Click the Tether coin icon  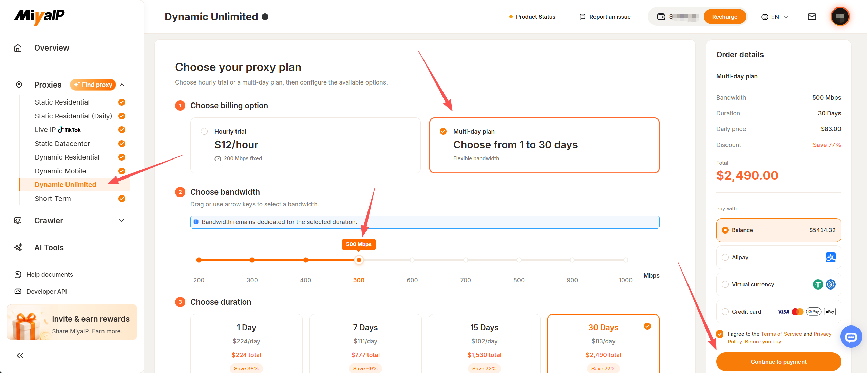pos(818,284)
